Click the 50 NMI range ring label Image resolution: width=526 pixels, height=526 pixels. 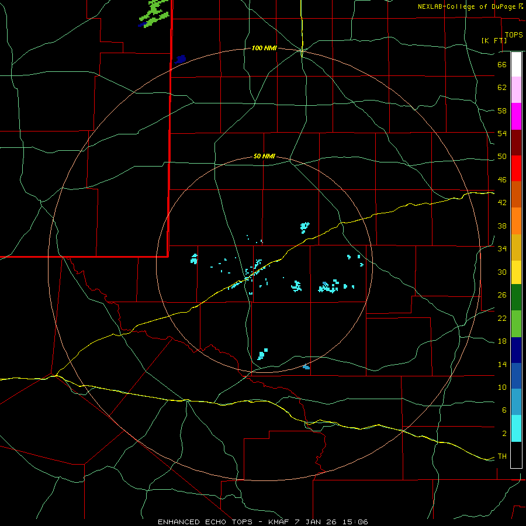coord(264,156)
